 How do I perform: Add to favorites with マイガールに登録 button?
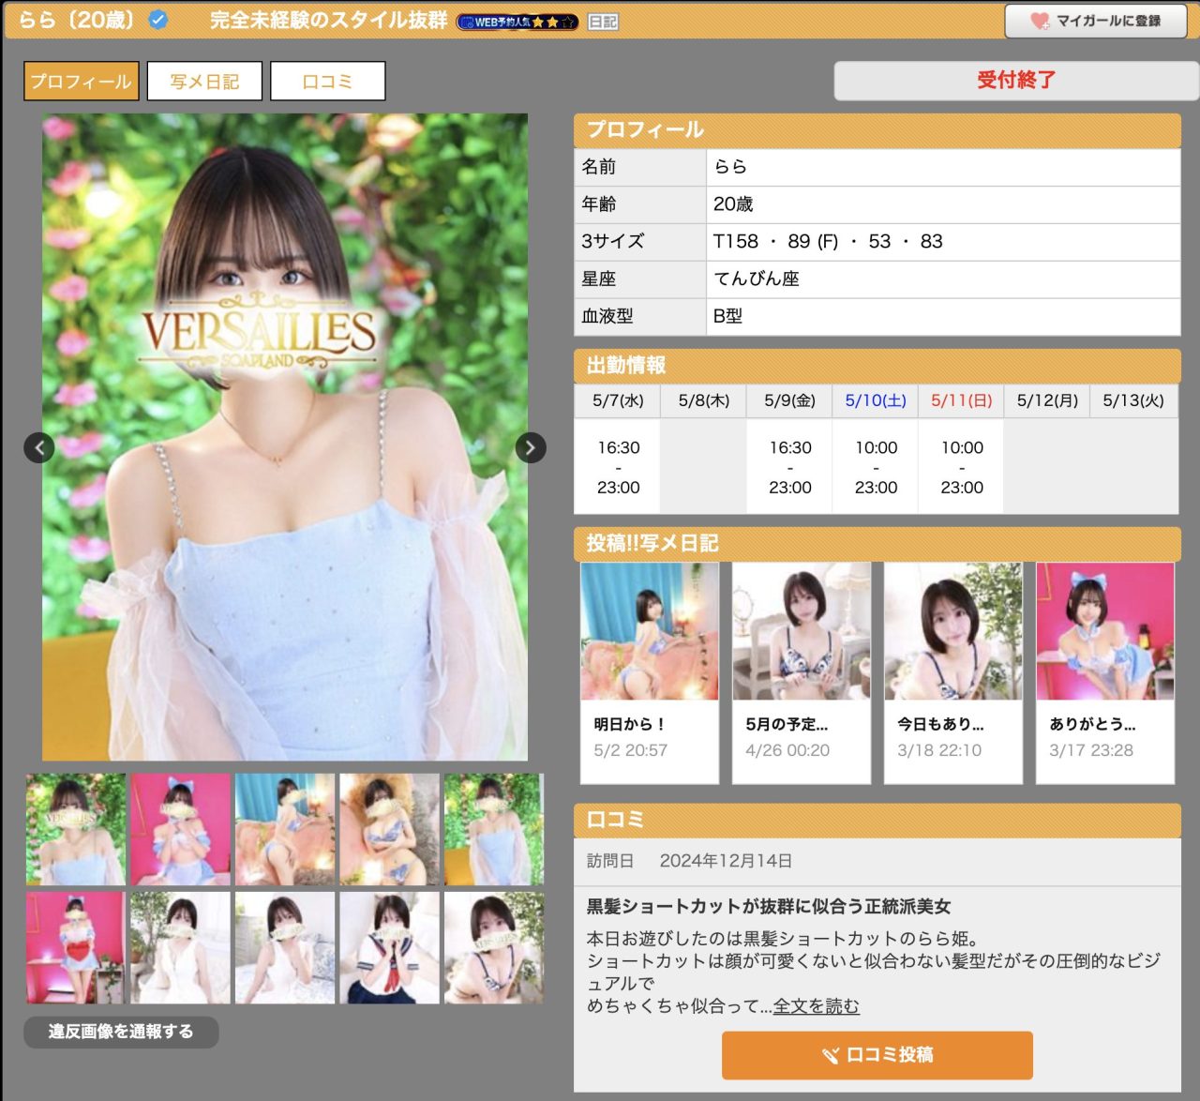(1095, 21)
